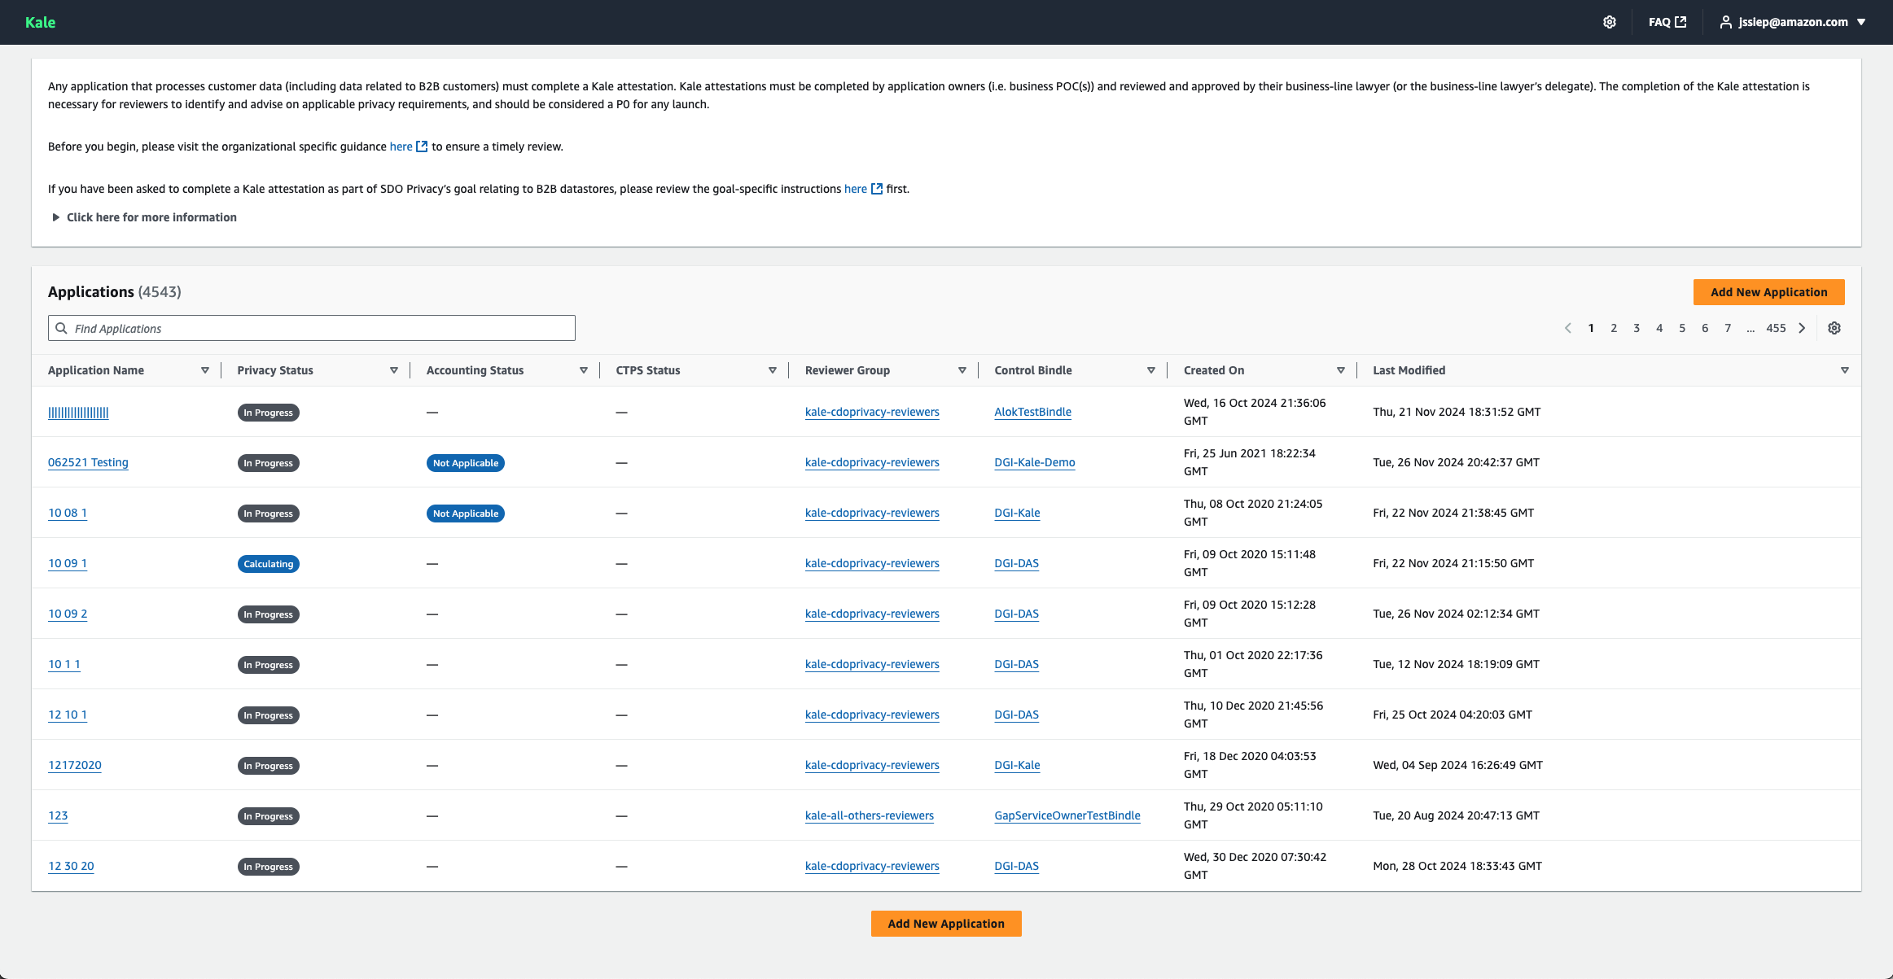Click the magnifier icon in Find Applications
1893x979 pixels.
[61, 328]
